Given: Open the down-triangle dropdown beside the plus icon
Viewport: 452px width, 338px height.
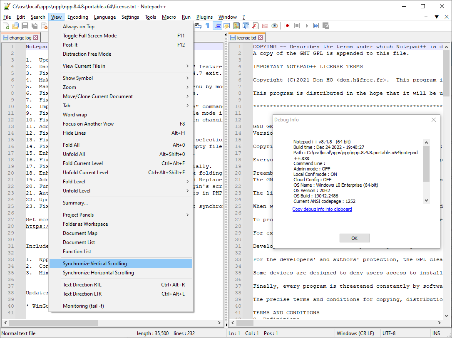Looking at the screenshot, I should point(437,17).
